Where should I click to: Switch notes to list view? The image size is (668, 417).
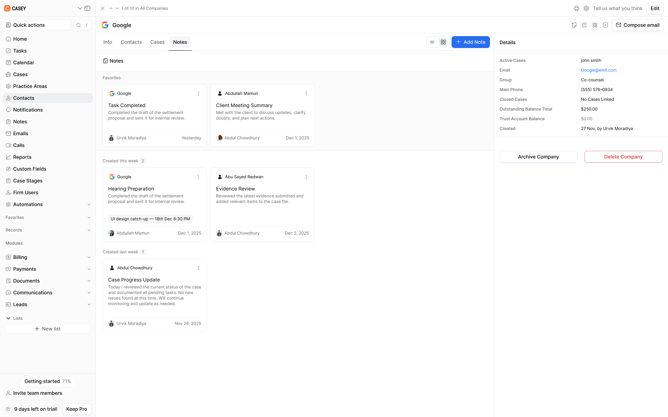[432, 42]
